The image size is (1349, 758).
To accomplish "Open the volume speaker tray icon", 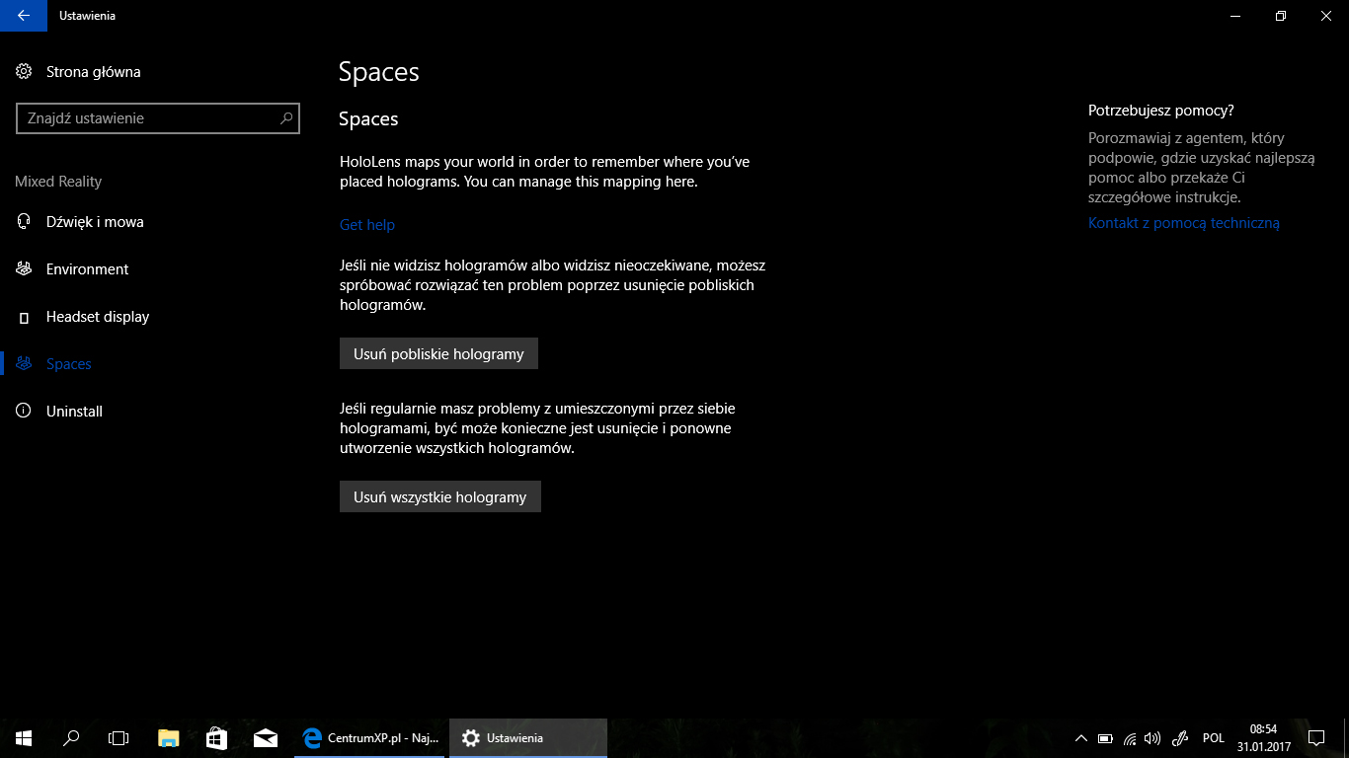I will pos(1152,738).
